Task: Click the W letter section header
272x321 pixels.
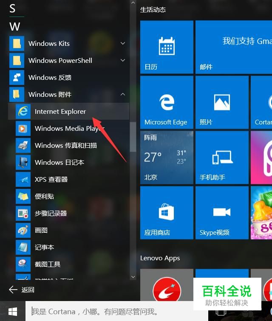Action: (x=15, y=27)
